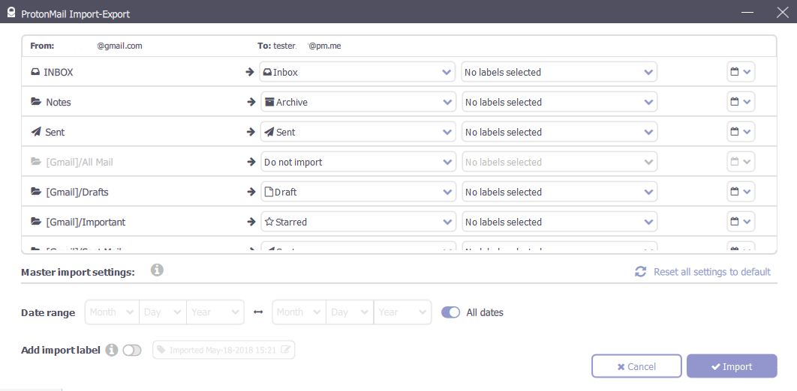This screenshot has height=391, width=797.
Task: Enable the Add import label toggle
Action: coord(132,350)
